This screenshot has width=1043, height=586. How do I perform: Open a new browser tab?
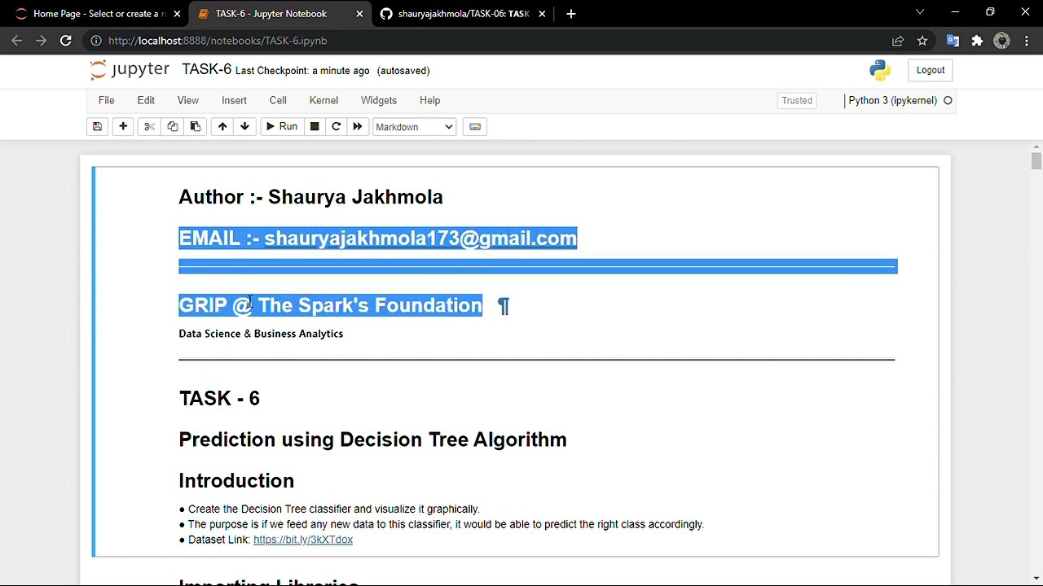[x=571, y=14]
